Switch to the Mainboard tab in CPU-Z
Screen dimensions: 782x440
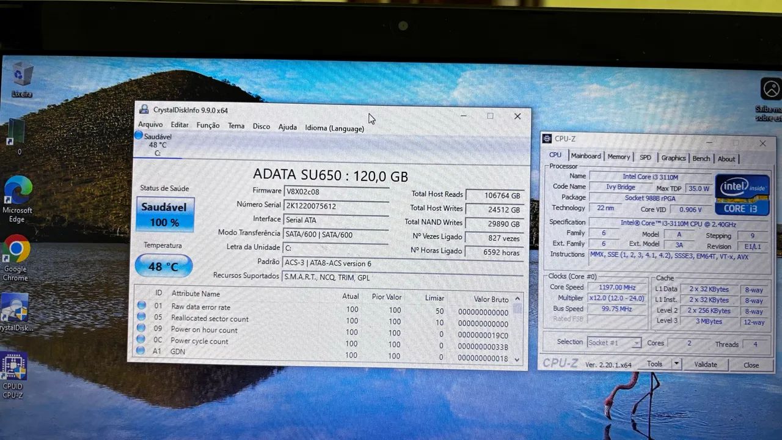point(586,156)
